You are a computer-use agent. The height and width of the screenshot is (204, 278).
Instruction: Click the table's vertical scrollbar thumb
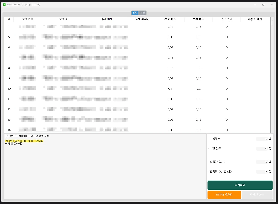coord(272,23)
